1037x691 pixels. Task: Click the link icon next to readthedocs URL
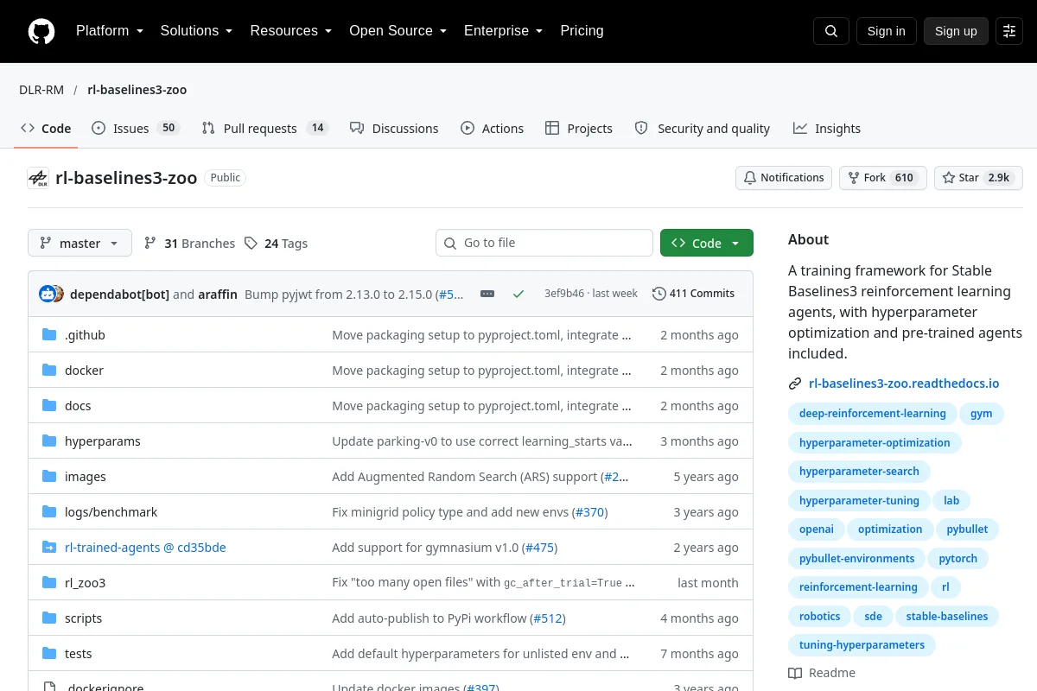click(x=795, y=384)
